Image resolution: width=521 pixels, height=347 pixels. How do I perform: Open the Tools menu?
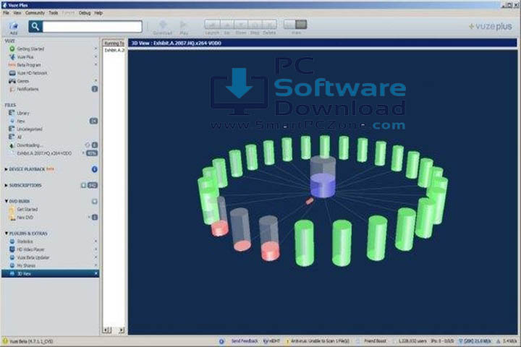[x=53, y=13]
